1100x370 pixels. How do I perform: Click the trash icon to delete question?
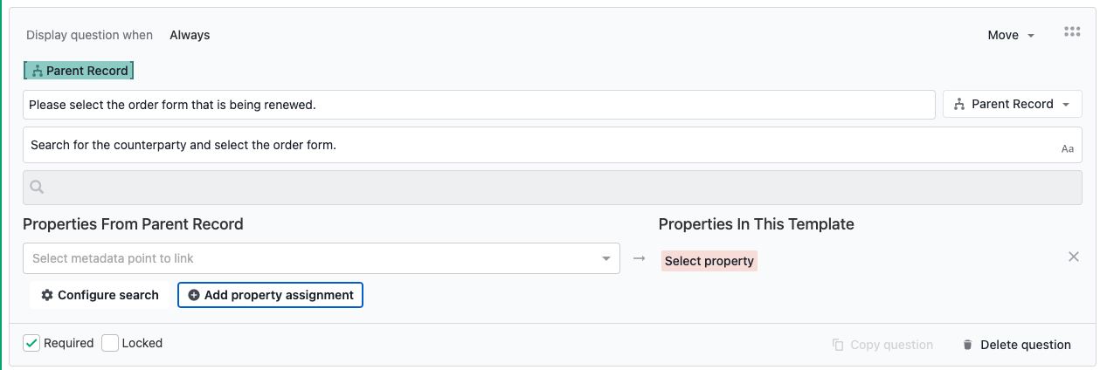pyautogui.click(x=967, y=345)
